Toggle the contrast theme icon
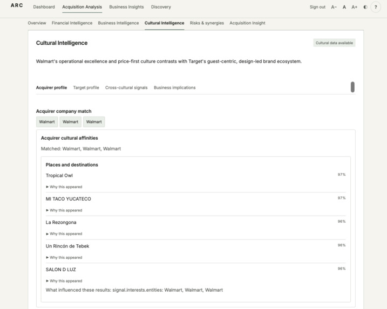Screen dimensions: 387x309 (x=365, y=7)
